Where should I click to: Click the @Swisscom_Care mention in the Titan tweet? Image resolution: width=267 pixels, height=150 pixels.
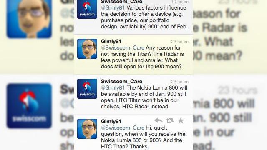pos(123,48)
